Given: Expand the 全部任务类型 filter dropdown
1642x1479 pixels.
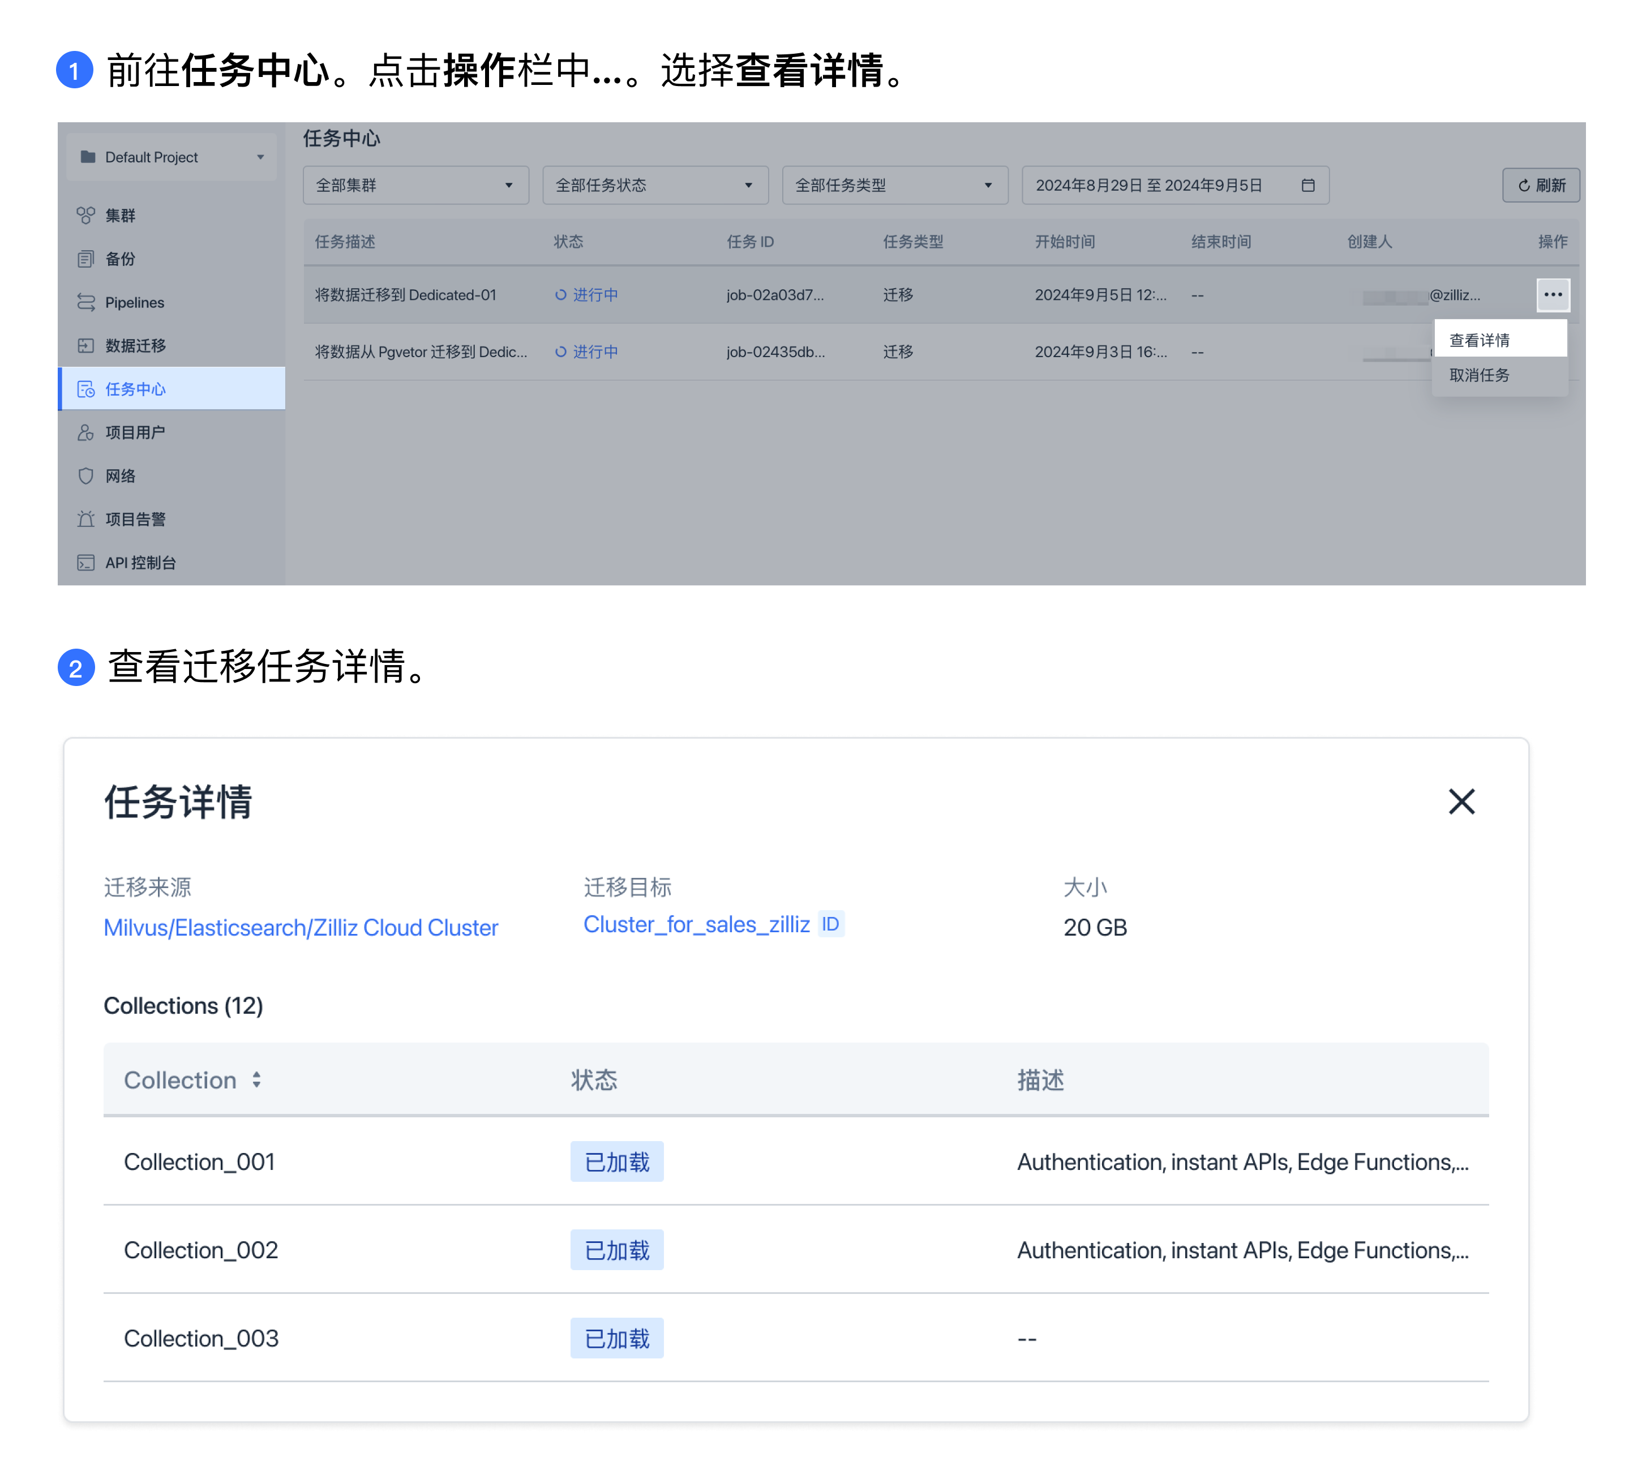Looking at the screenshot, I should 895,185.
